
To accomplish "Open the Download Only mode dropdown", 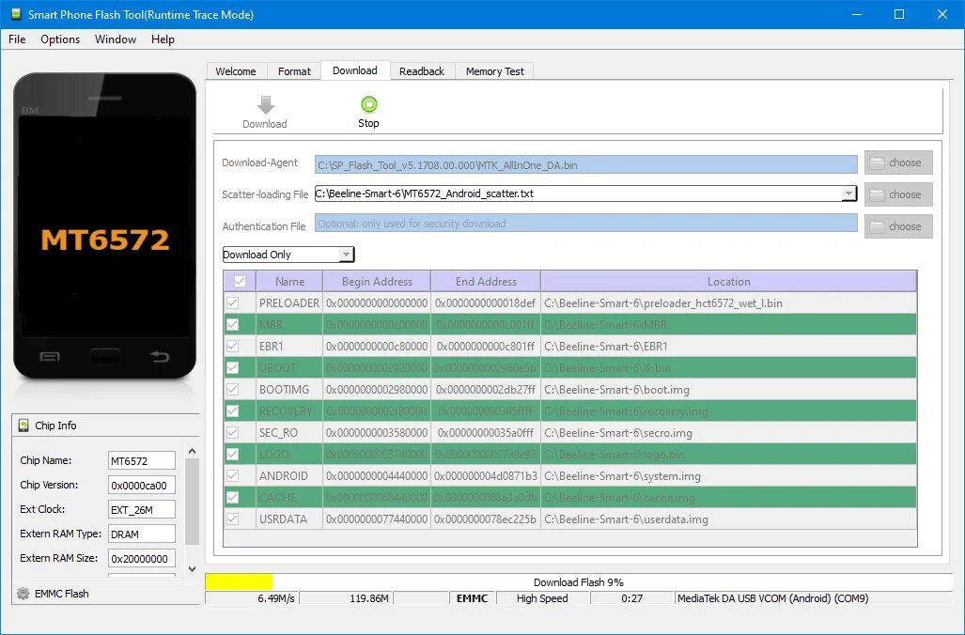I will tap(288, 255).
